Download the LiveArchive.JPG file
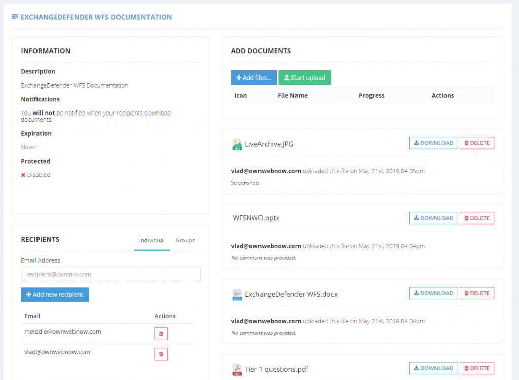The width and height of the screenshot is (519, 380). pyautogui.click(x=433, y=143)
